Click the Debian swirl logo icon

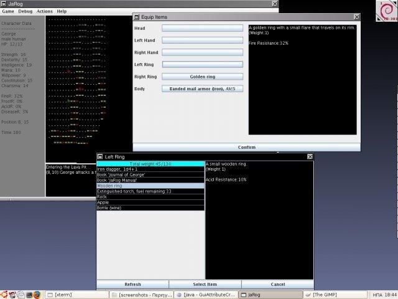pos(386,11)
